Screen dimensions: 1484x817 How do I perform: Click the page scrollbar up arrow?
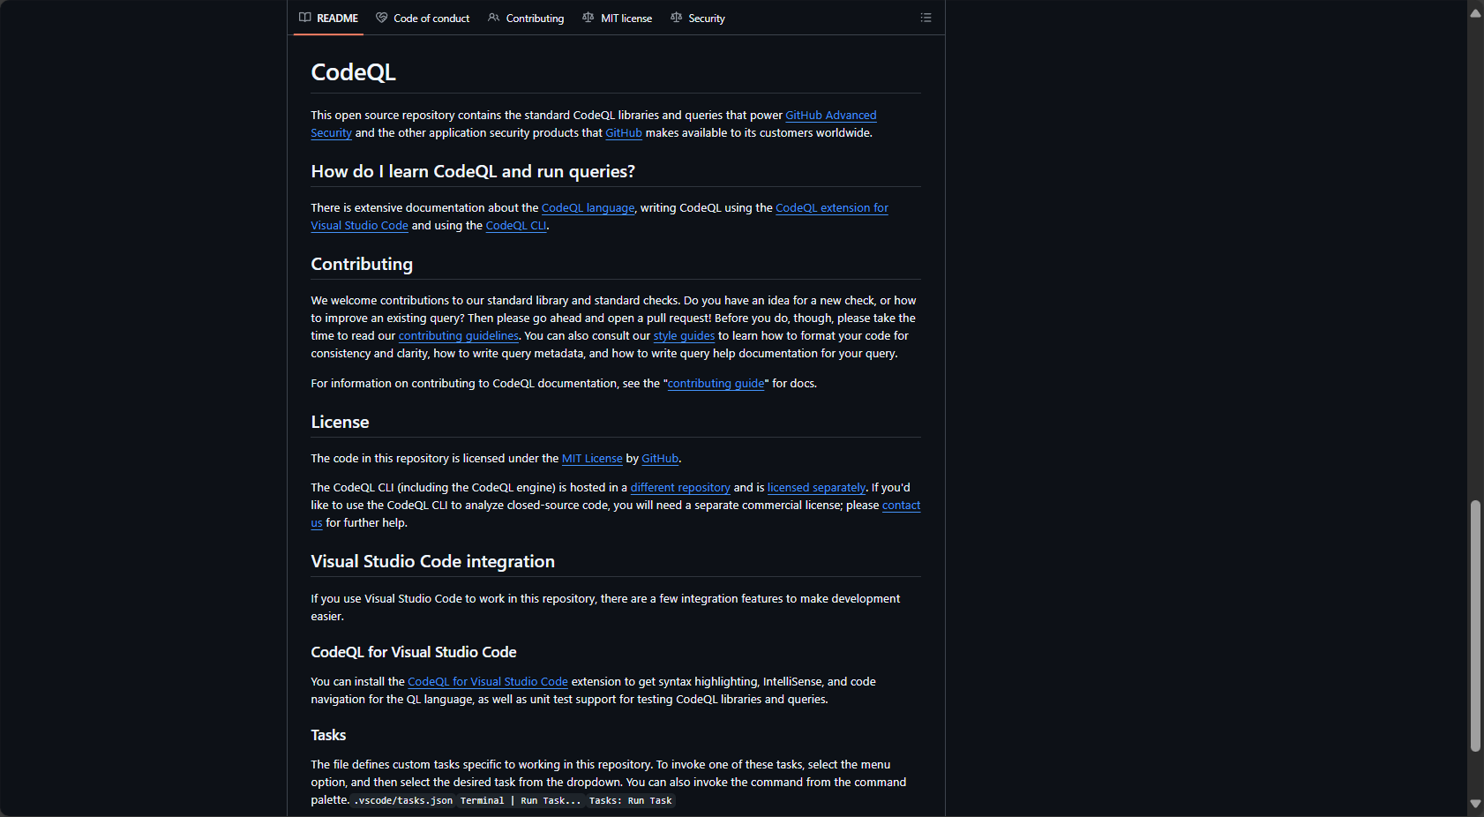point(1475,13)
